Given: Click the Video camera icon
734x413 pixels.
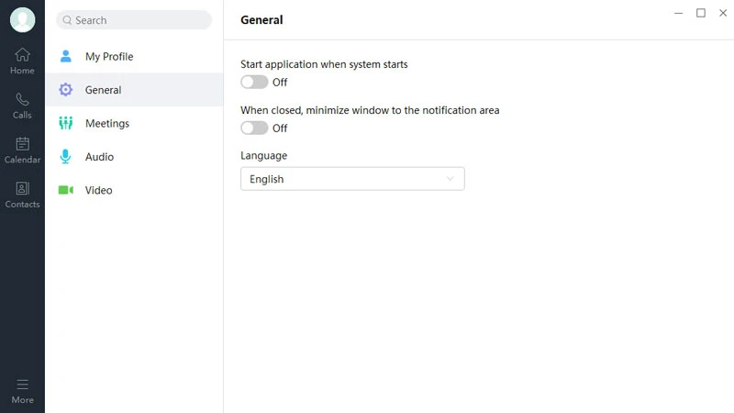Looking at the screenshot, I should coord(66,190).
